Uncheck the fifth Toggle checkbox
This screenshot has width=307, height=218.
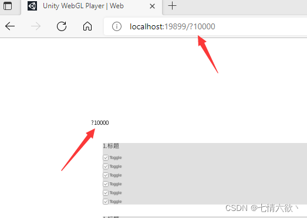106,193
